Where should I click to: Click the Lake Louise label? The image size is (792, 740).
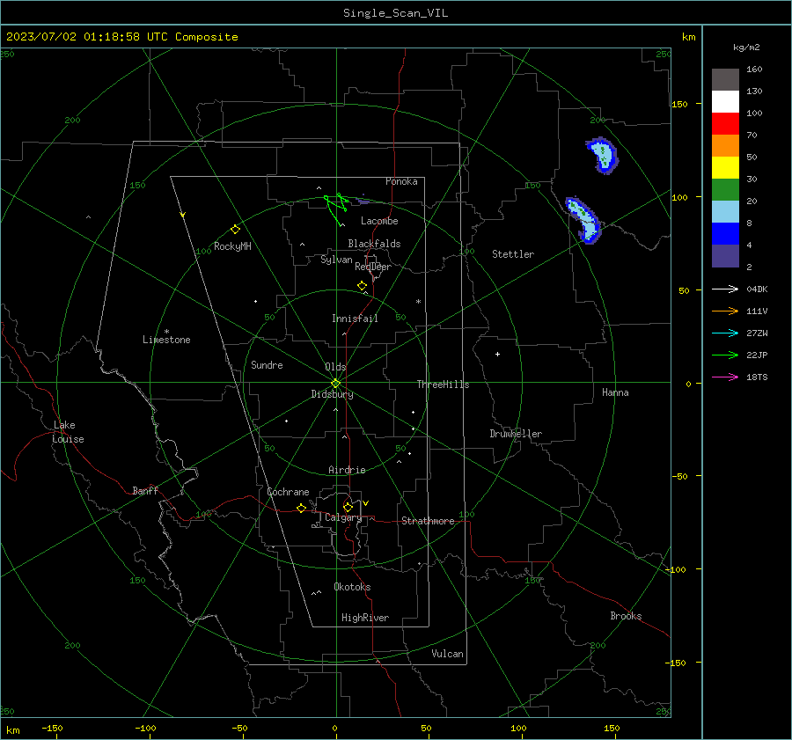(x=68, y=432)
